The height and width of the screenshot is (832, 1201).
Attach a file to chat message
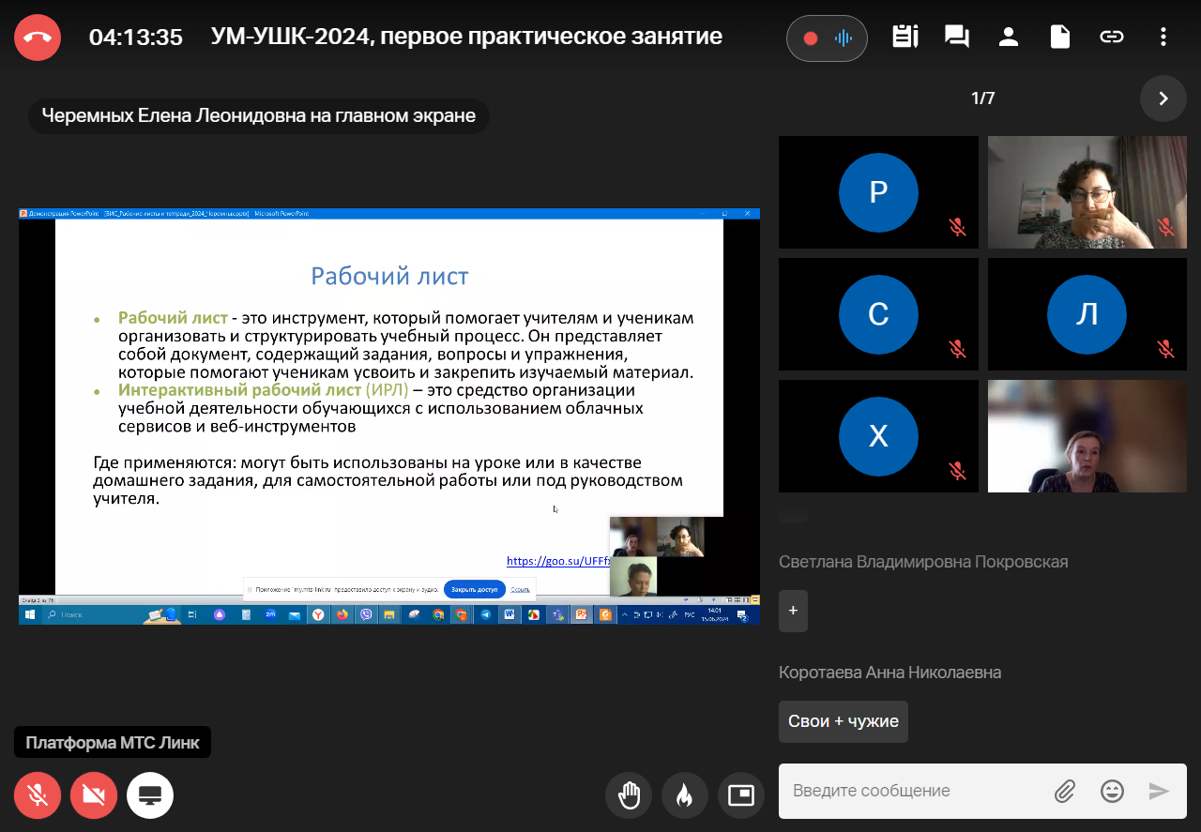tap(1064, 791)
